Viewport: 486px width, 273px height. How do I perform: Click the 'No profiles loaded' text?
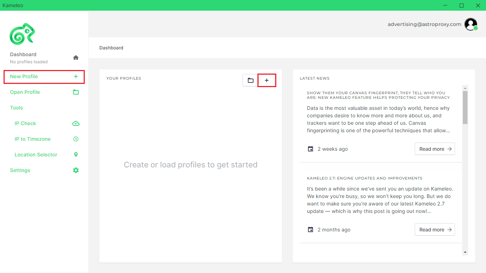point(29,62)
